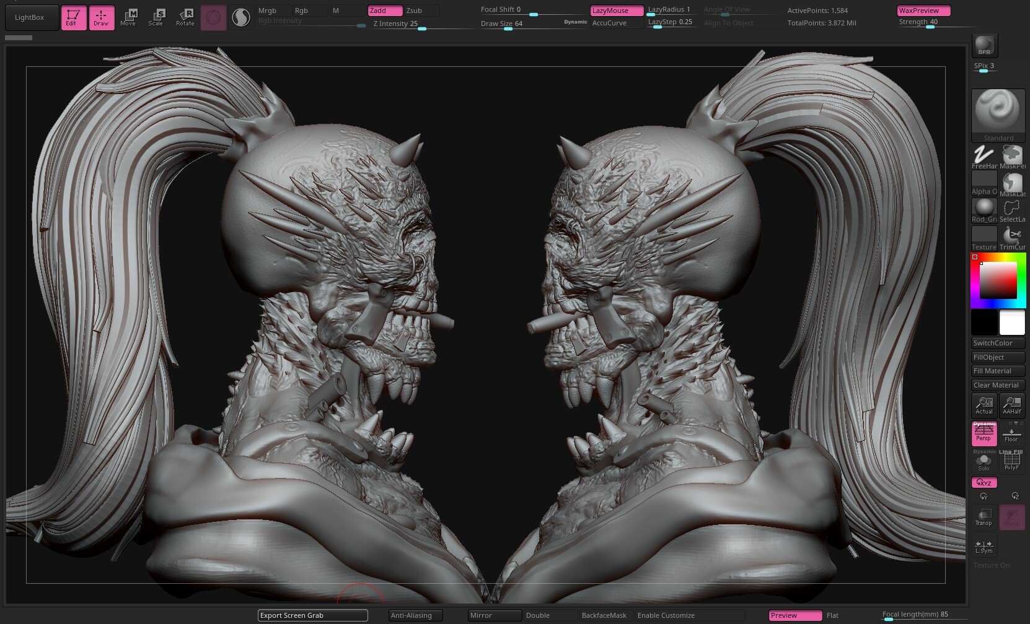This screenshot has width=1030, height=624.
Task: Select Preview render mode
Action: pyautogui.click(x=795, y=615)
